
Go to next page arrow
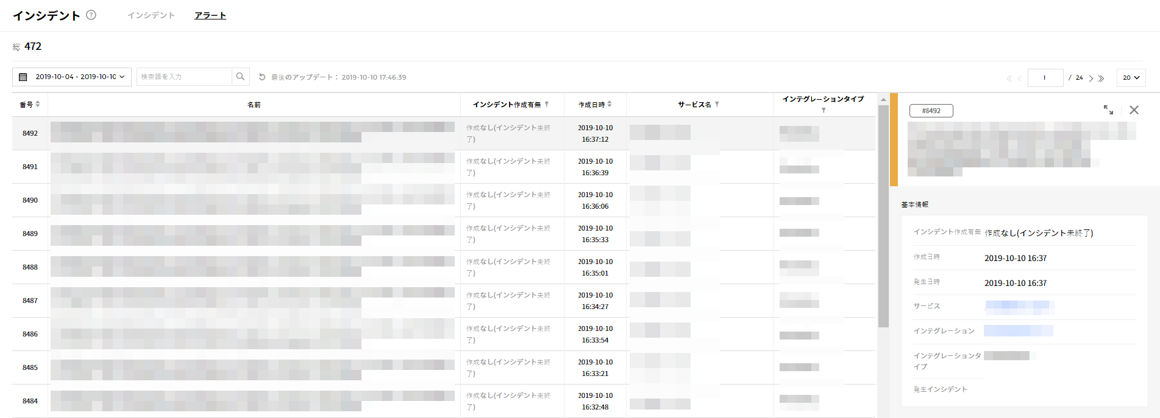coord(1091,78)
